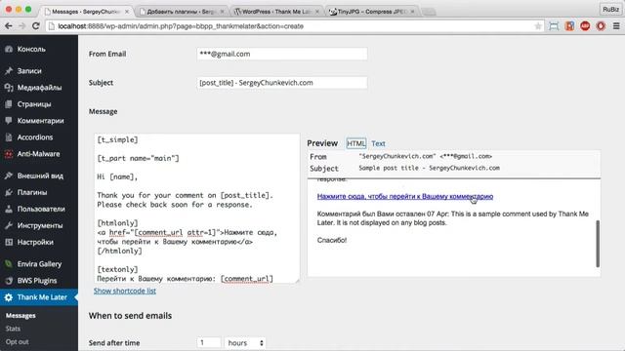Open Медиафайлы in the sidebar

(x=39, y=88)
